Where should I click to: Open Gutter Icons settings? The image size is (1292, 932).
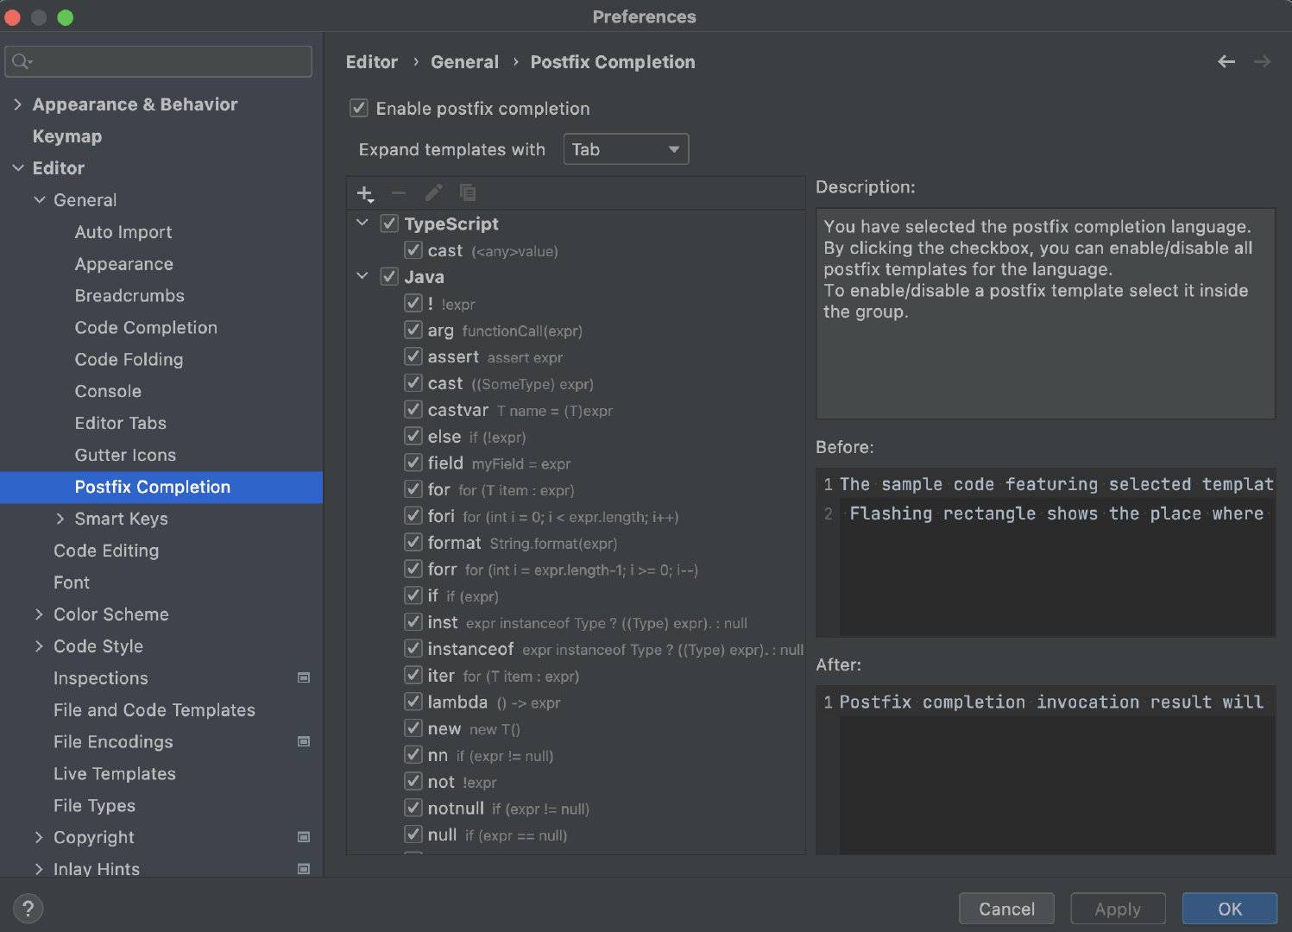125,455
